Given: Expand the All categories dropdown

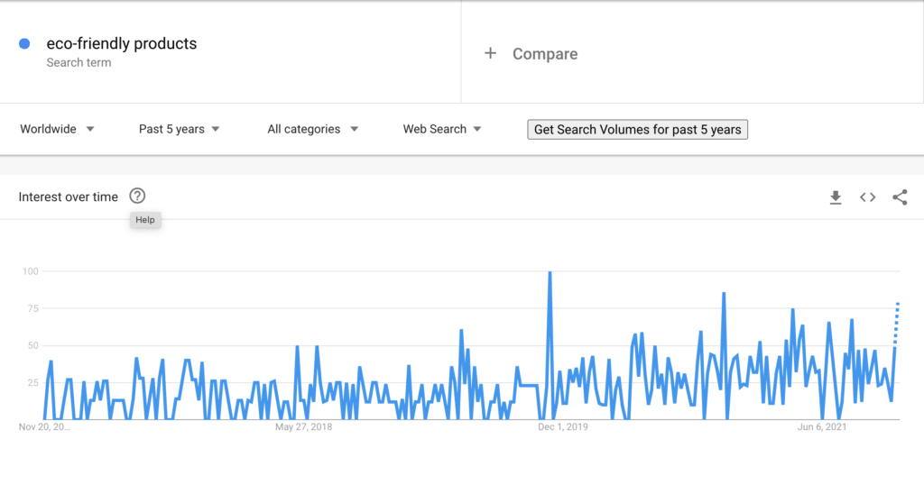Looking at the screenshot, I should [x=313, y=129].
